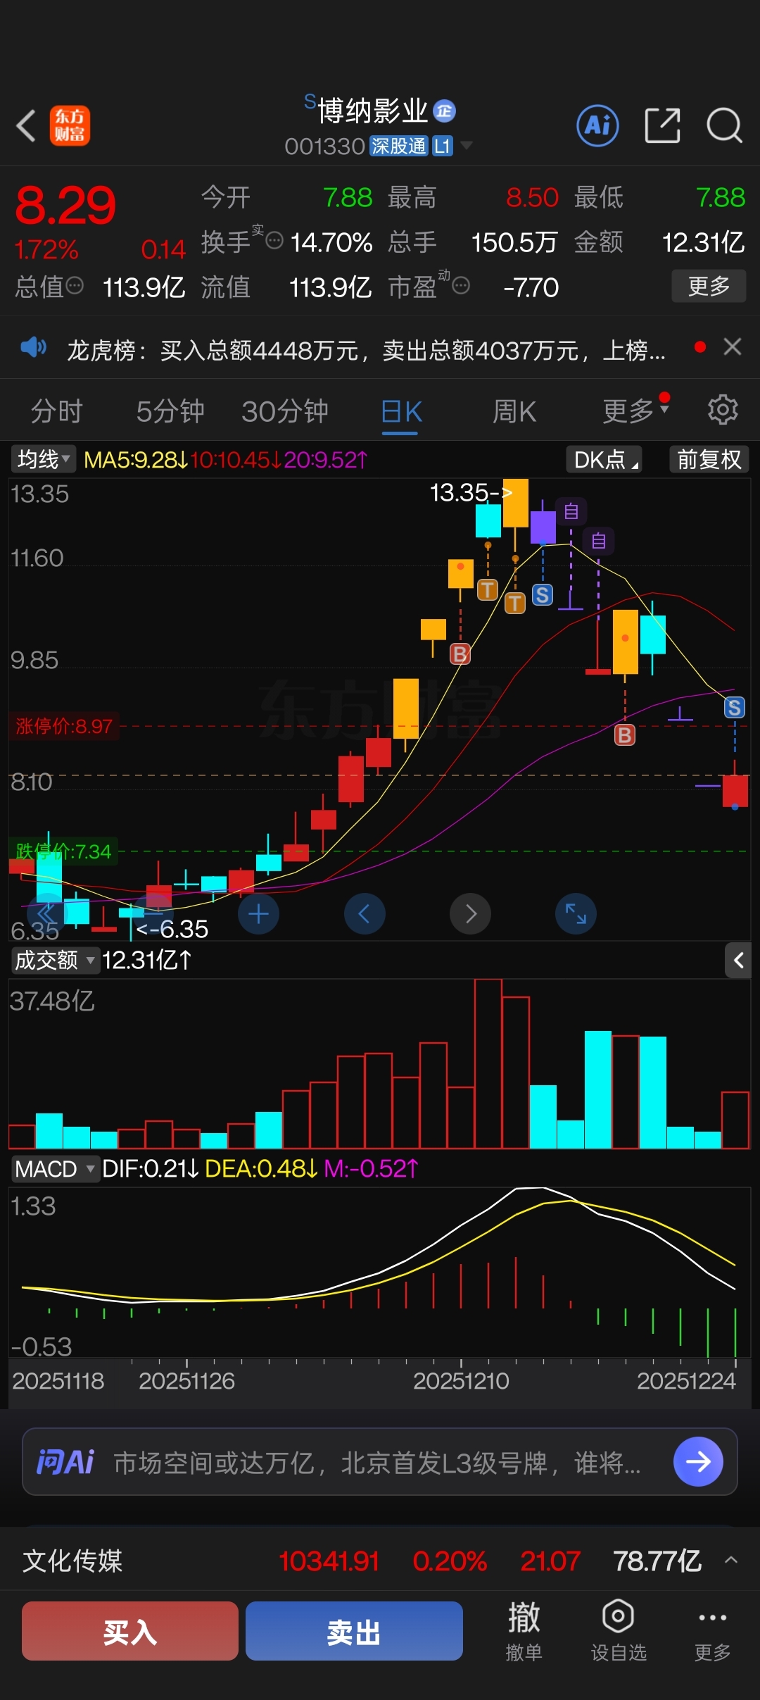The width and height of the screenshot is (760, 1700).
Task: Open the bottom 更多 ellipsis menu
Action: tap(712, 1630)
